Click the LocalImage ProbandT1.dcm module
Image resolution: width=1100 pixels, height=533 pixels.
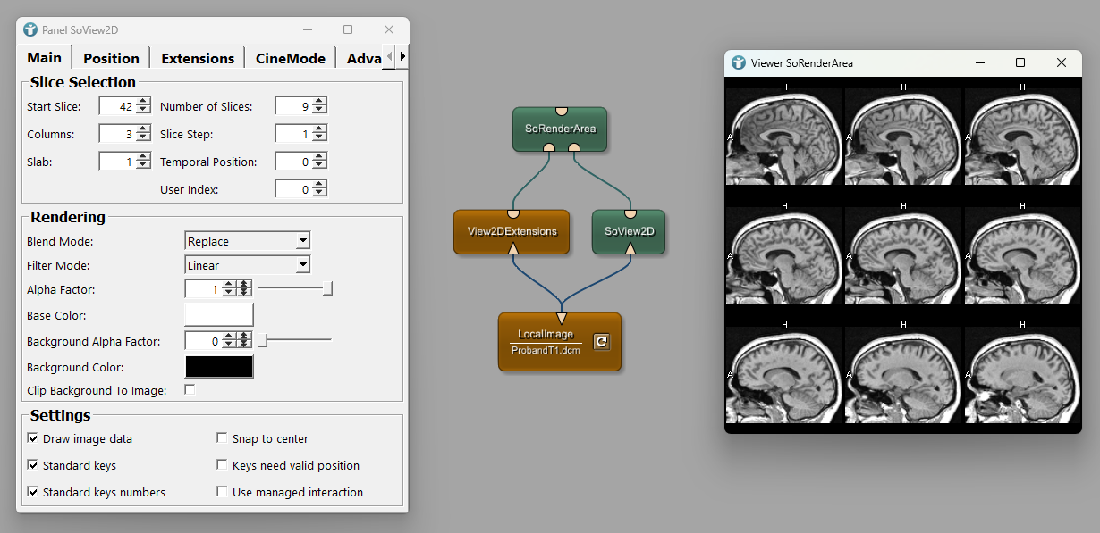pos(546,342)
